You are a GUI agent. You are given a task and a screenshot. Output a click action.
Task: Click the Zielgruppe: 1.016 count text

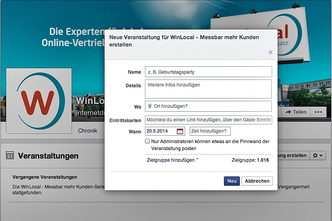click(x=250, y=160)
